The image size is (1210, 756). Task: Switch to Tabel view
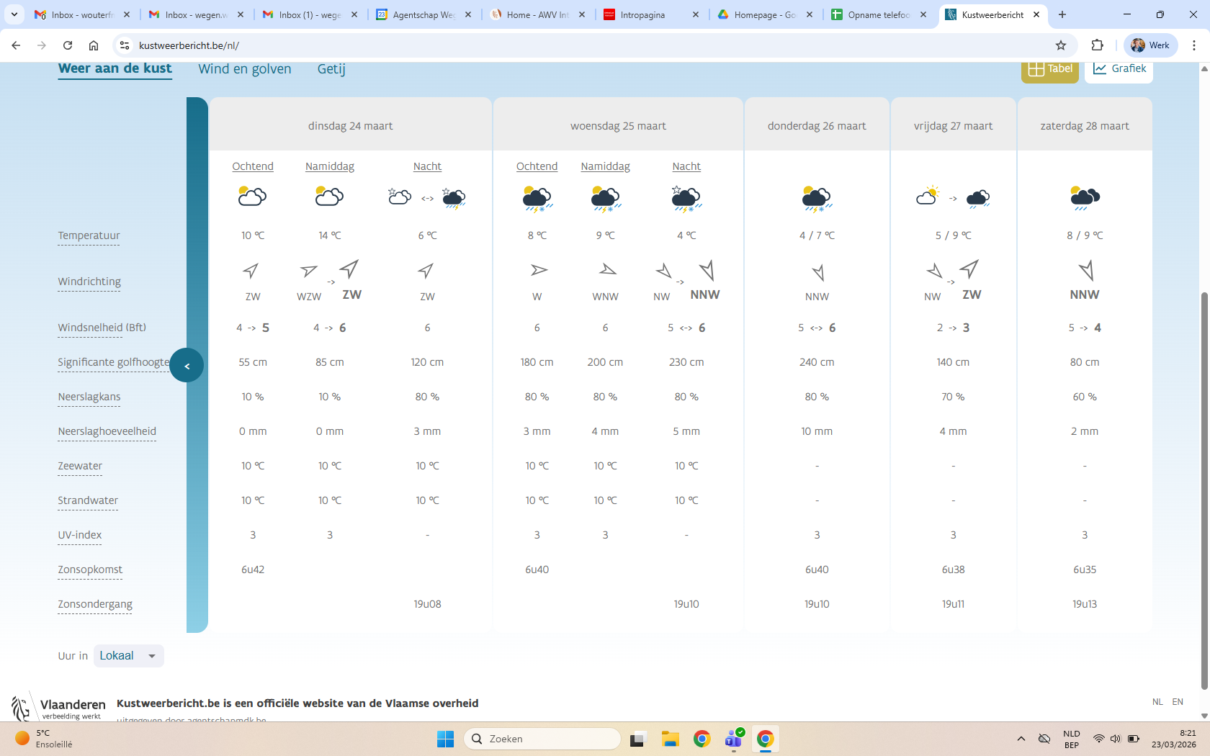tap(1049, 69)
